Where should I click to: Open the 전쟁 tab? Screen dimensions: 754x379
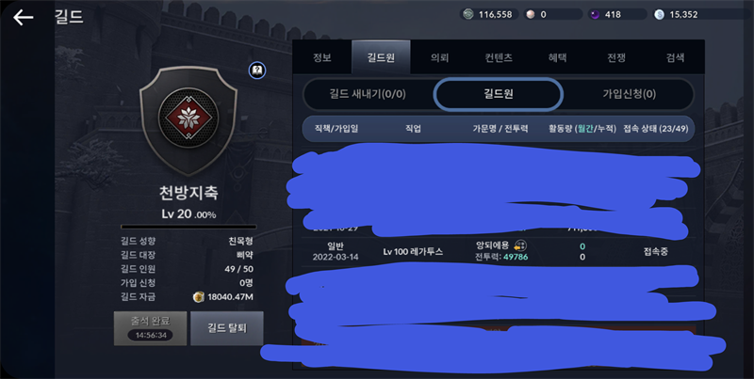(616, 57)
